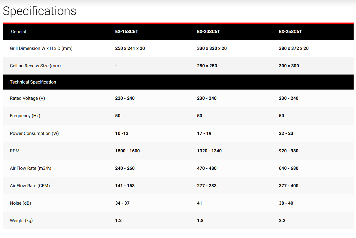Viewport: 356px width, 238px height.
Task: Click the 41 noise value
Action: tap(200, 203)
